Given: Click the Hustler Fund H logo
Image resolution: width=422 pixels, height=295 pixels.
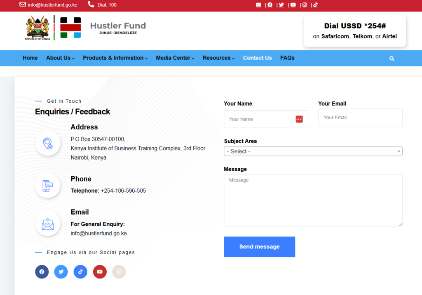Looking at the screenshot, I should (x=70, y=28).
